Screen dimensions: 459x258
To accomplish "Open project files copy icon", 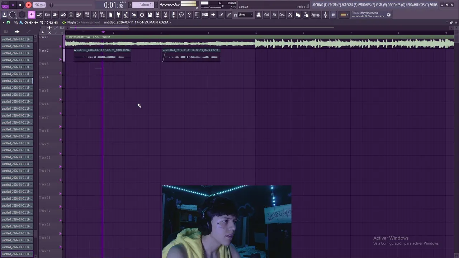I will (110, 15).
